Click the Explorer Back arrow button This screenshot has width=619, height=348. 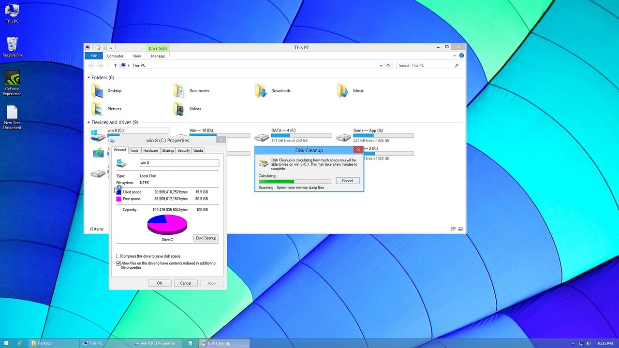coord(91,65)
